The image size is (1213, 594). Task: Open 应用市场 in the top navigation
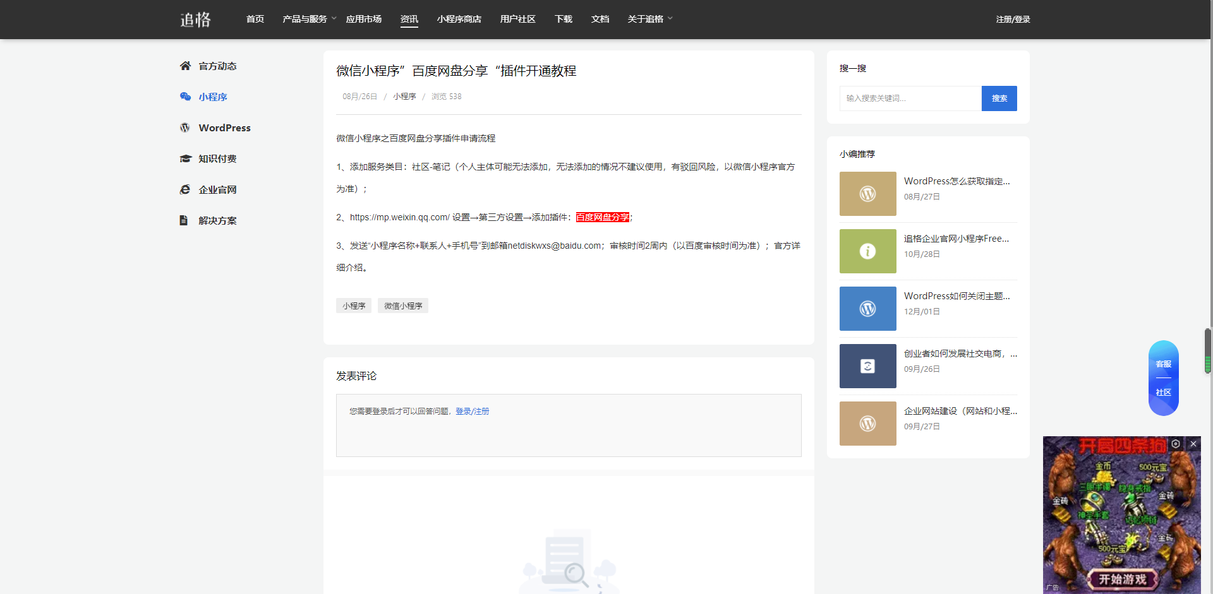(364, 19)
